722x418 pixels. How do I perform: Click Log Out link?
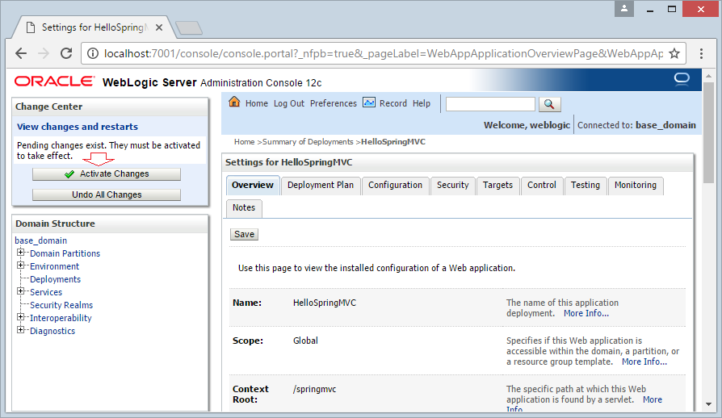pos(288,104)
